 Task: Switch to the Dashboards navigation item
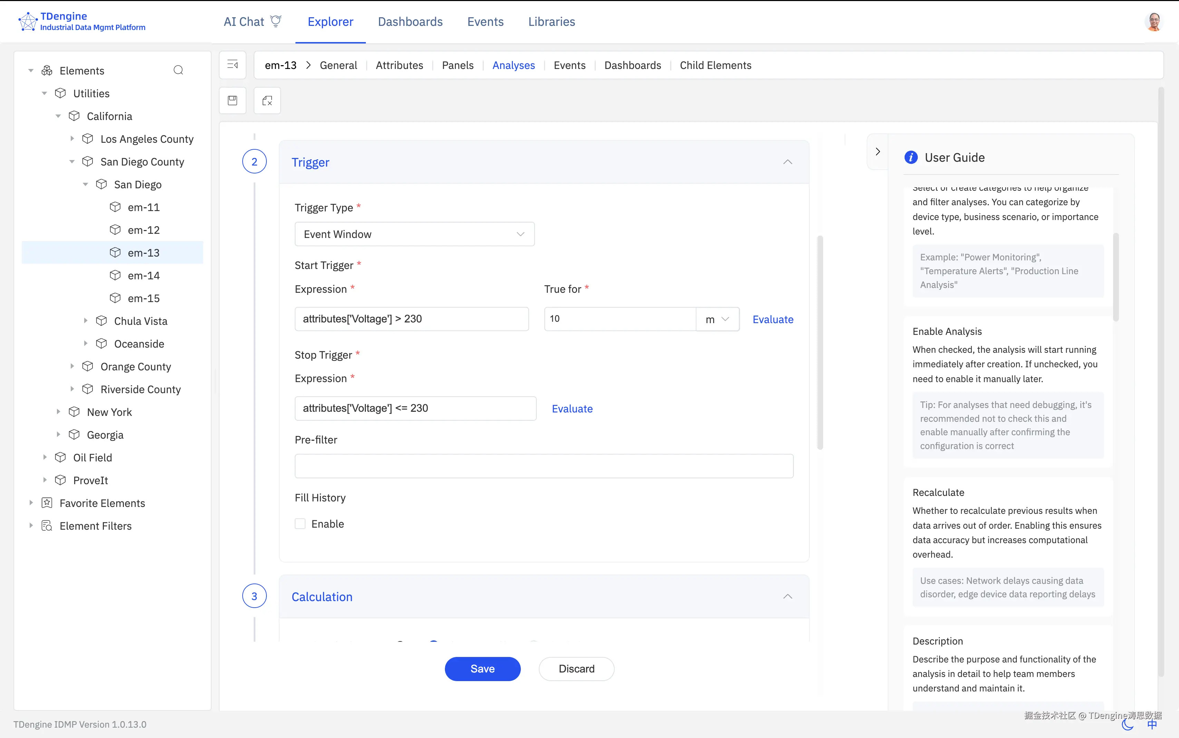pyautogui.click(x=410, y=21)
